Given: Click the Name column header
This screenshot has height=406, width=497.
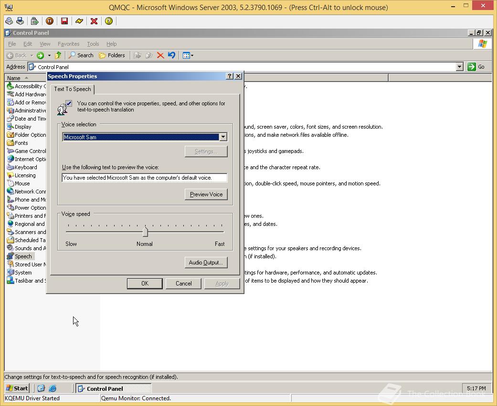Looking at the screenshot, I should (25, 78).
